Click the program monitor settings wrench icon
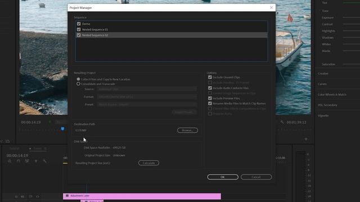Screen dimensions: 360x202 coord(282,122)
